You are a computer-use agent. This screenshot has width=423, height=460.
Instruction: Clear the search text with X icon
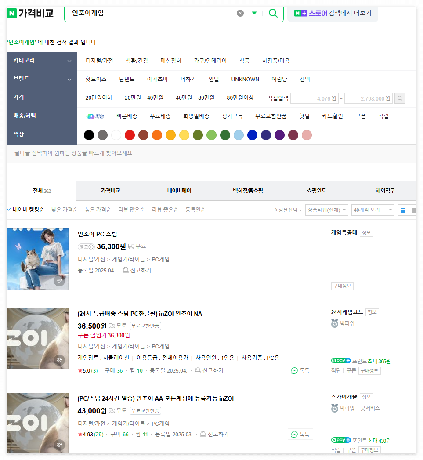coord(240,13)
